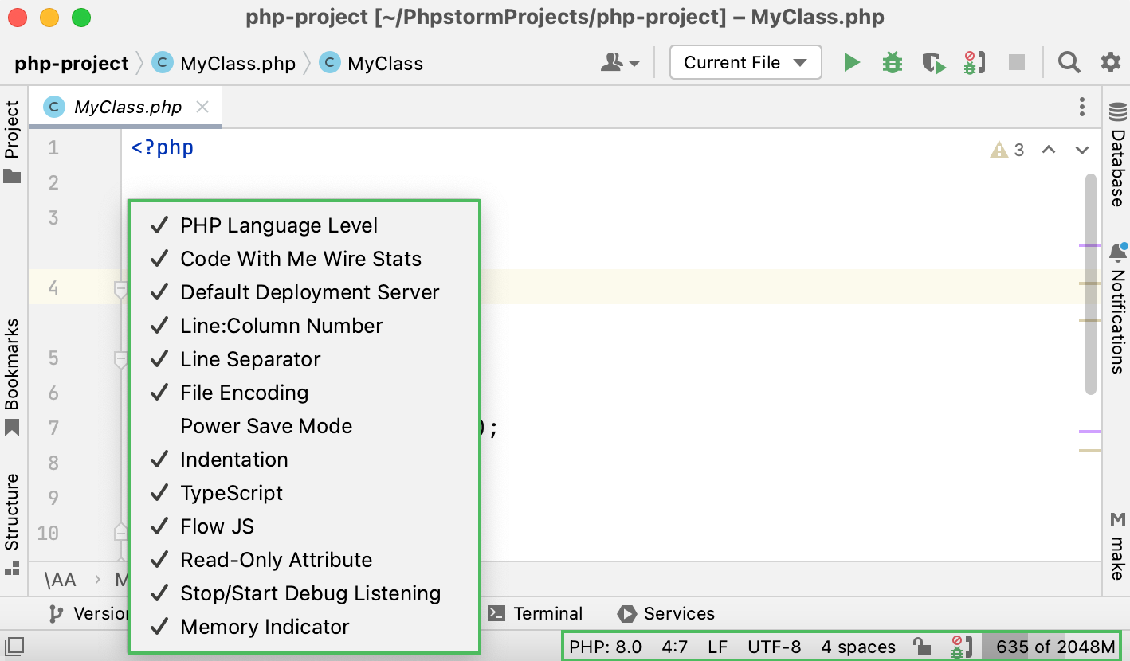Toggle debug listening icon in status bar
The image size is (1130, 661).
pyautogui.click(x=960, y=647)
